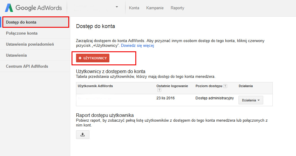
Task: Click the red + Użytkownicy button
Action: pyautogui.click(x=93, y=58)
